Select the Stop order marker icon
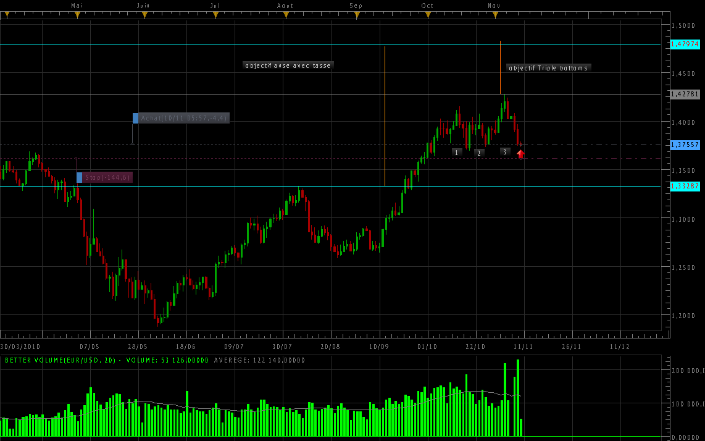Screen dimensions: 705x441 pos(79,177)
